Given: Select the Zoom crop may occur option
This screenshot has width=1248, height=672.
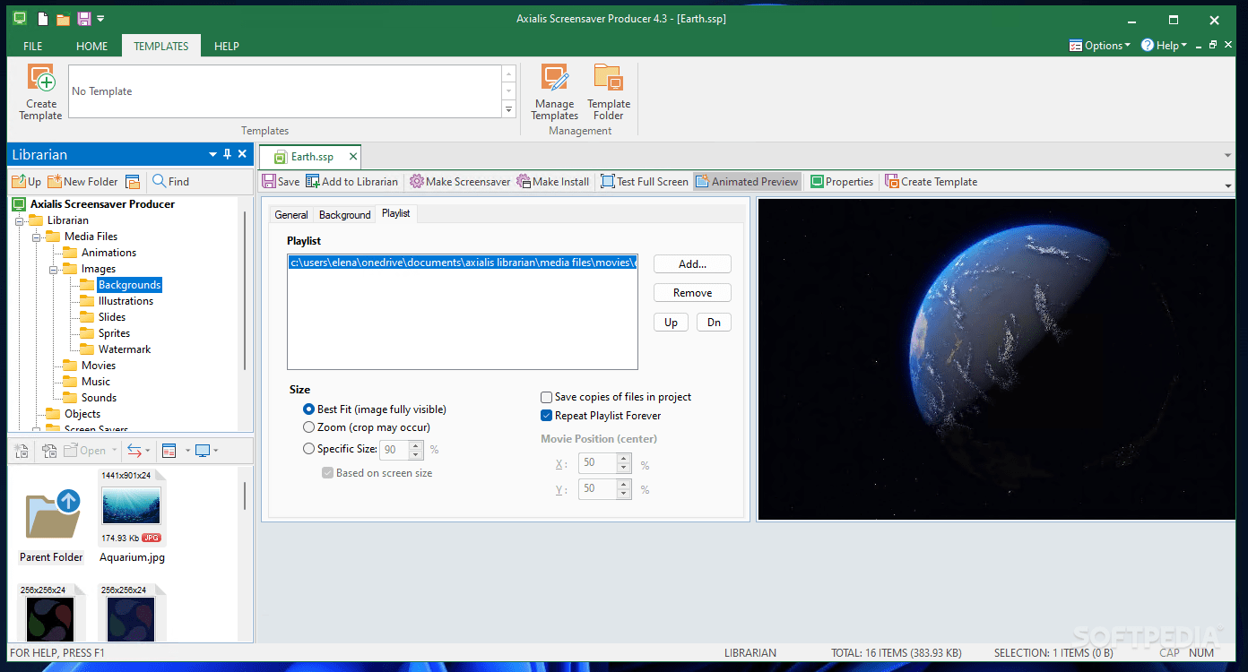Looking at the screenshot, I should (308, 427).
